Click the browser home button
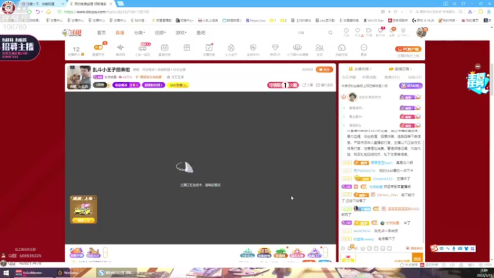This screenshot has width=494, height=278. [x=49, y=12]
